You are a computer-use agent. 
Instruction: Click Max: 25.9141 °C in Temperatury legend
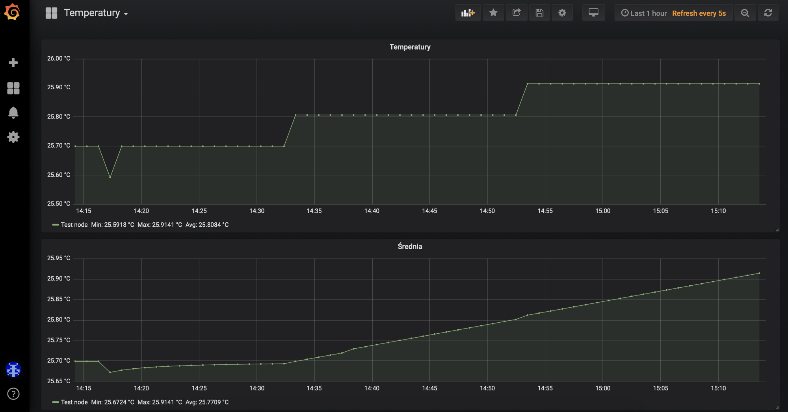point(160,225)
